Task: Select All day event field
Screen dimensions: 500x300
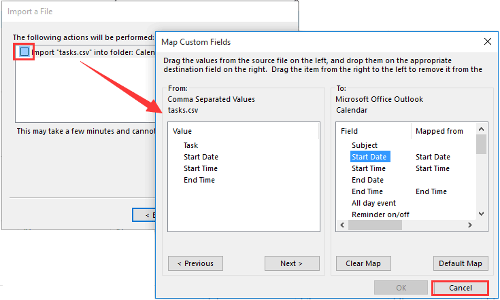Action: [373, 203]
